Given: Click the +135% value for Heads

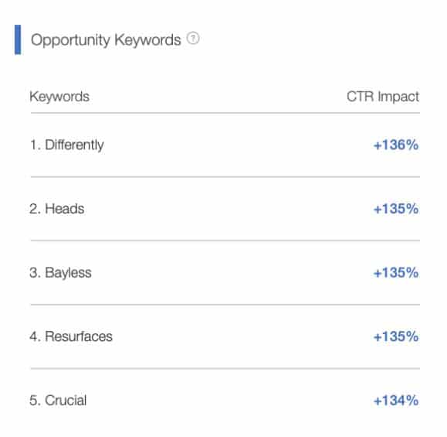Looking at the screenshot, I should coord(396,209).
